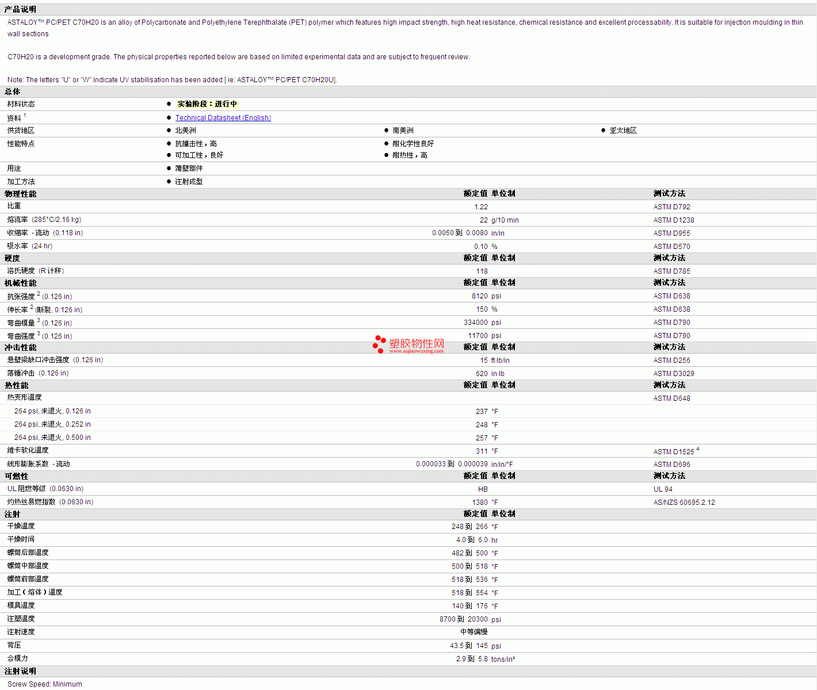Click the test method 'ASTM D955'

[x=672, y=233]
